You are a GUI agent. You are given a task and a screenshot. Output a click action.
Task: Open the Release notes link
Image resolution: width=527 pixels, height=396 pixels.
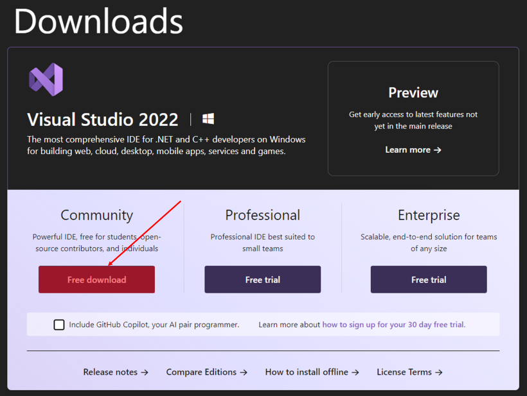point(116,372)
